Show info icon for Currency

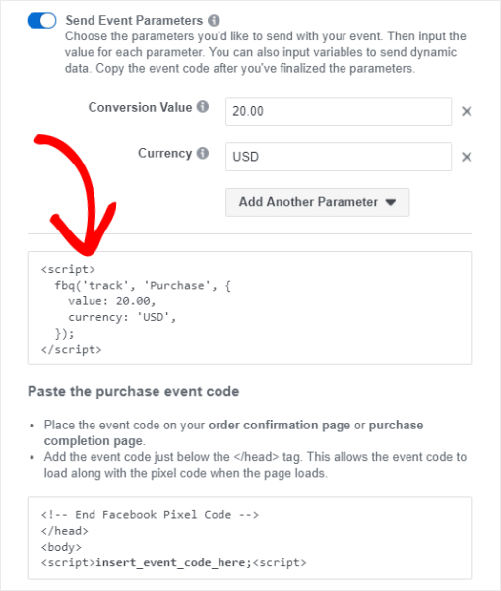pos(203,153)
